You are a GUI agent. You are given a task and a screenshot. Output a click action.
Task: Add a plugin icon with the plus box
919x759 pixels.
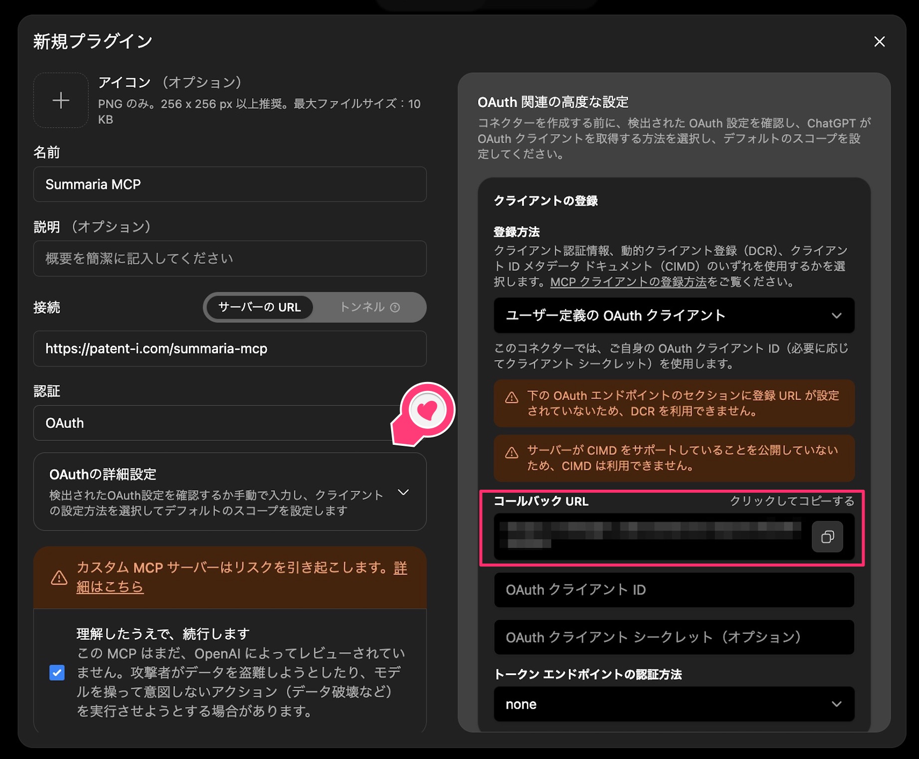61,100
